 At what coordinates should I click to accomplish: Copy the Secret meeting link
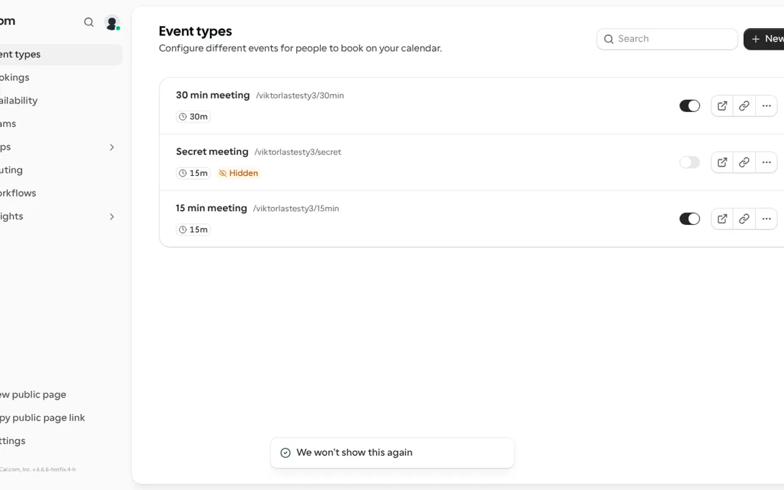pos(744,162)
